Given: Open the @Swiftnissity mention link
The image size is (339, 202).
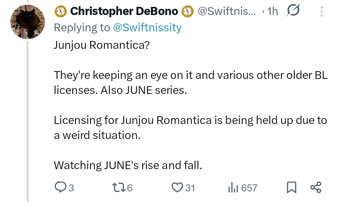Looking at the screenshot, I should pyautogui.click(x=147, y=28).
